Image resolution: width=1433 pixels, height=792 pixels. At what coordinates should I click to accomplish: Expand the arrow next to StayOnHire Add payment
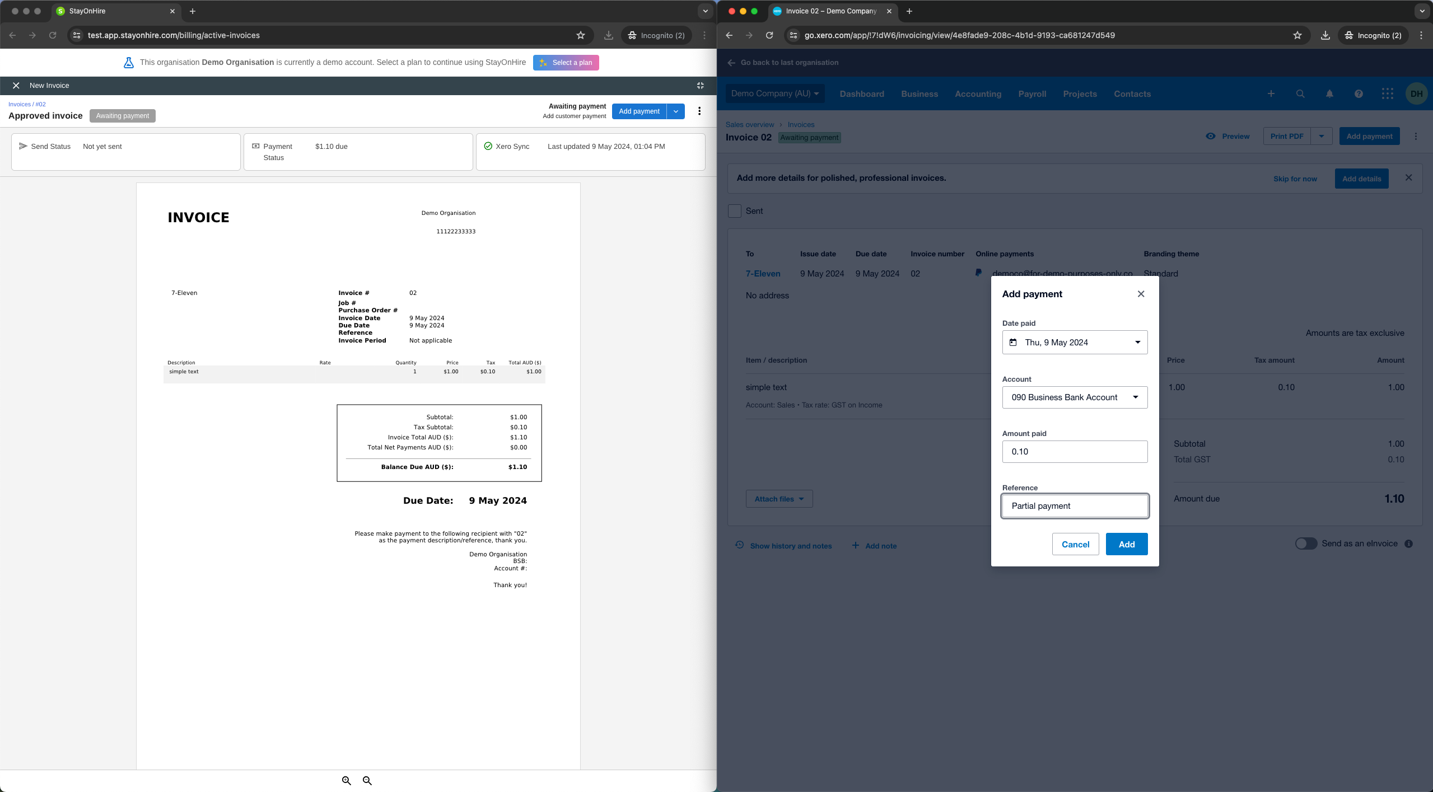[x=676, y=111]
